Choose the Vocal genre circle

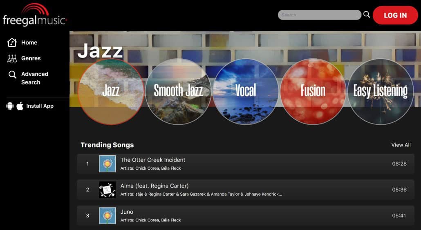246,91
